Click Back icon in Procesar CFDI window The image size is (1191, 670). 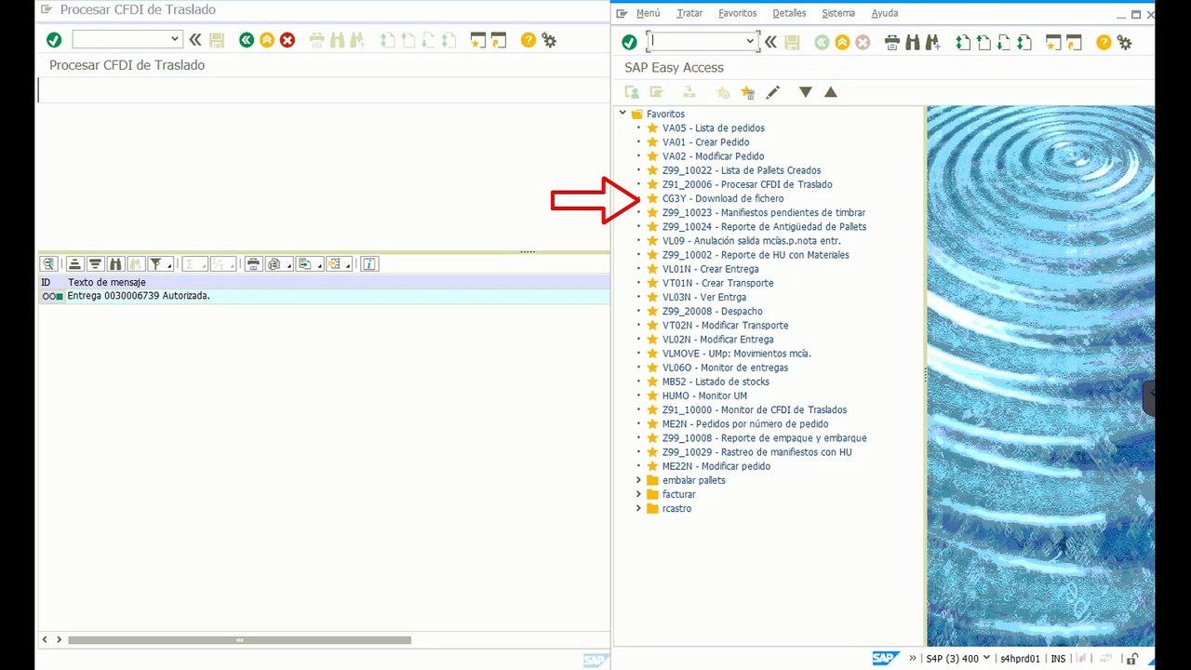pos(246,40)
